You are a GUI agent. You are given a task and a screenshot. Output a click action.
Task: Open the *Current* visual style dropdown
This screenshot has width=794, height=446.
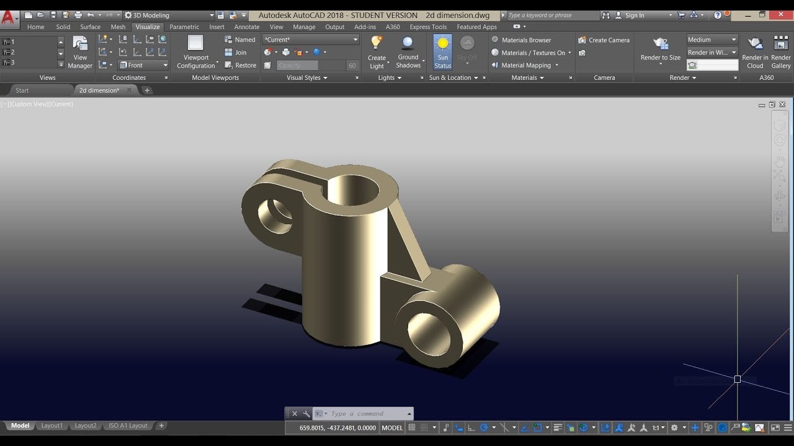[311, 40]
